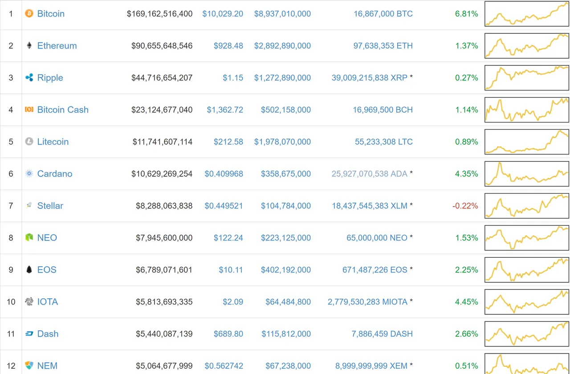Open the NEO name link
This screenshot has width=570, height=374.
(47, 238)
